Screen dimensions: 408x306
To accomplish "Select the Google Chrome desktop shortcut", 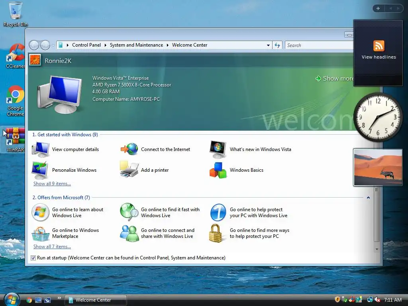I will [x=15, y=101].
